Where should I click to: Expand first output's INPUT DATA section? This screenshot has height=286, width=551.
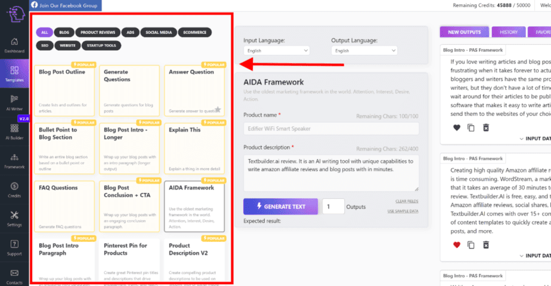(535, 139)
